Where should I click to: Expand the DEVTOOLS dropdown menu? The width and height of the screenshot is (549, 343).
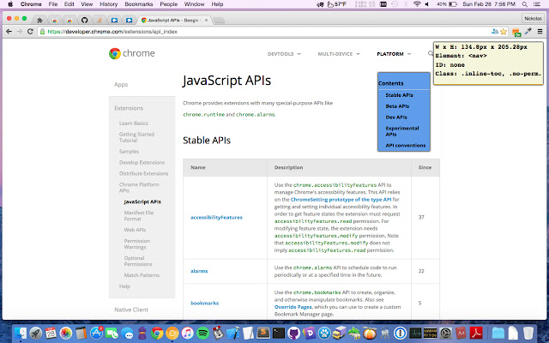283,54
